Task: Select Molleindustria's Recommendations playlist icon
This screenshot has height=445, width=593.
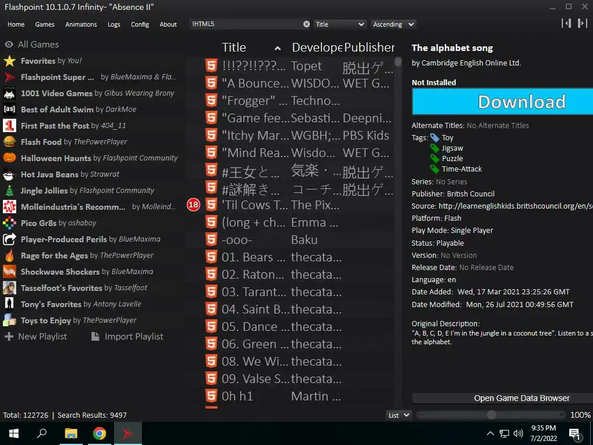Action: 9,207
